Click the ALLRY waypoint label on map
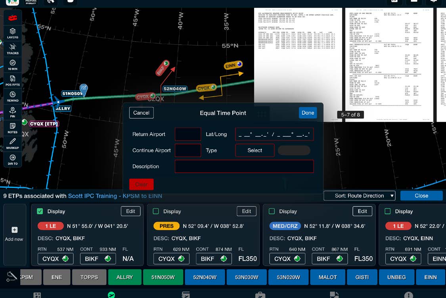 (x=63, y=108)
